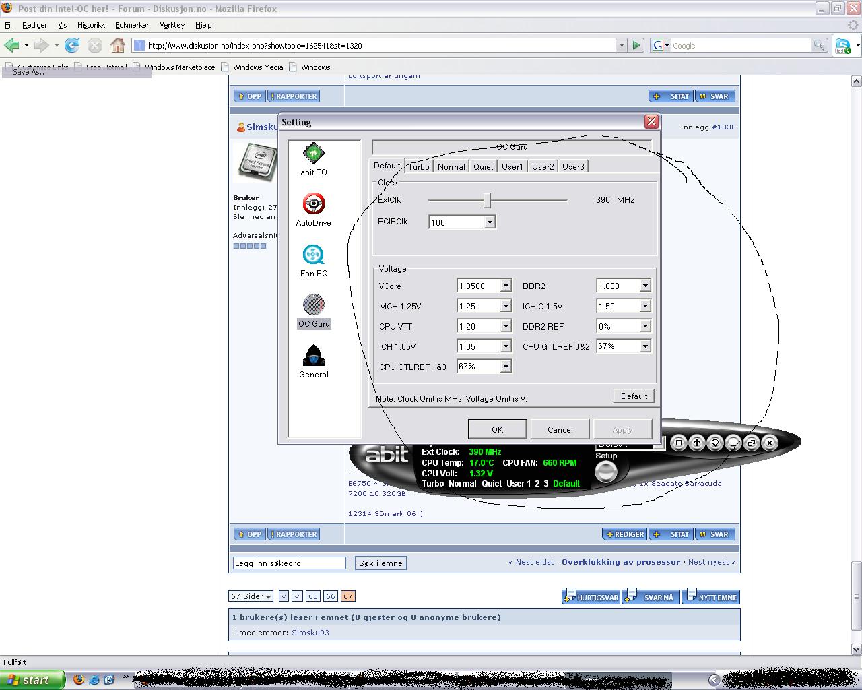Open the Rediger menu
Image resolution: width=862 pixels, height=690 pixels.
click(x=34, y=25)
